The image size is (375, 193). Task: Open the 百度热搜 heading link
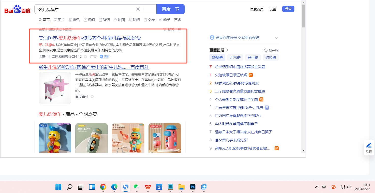pyautogui.click(x=219, y=50)
